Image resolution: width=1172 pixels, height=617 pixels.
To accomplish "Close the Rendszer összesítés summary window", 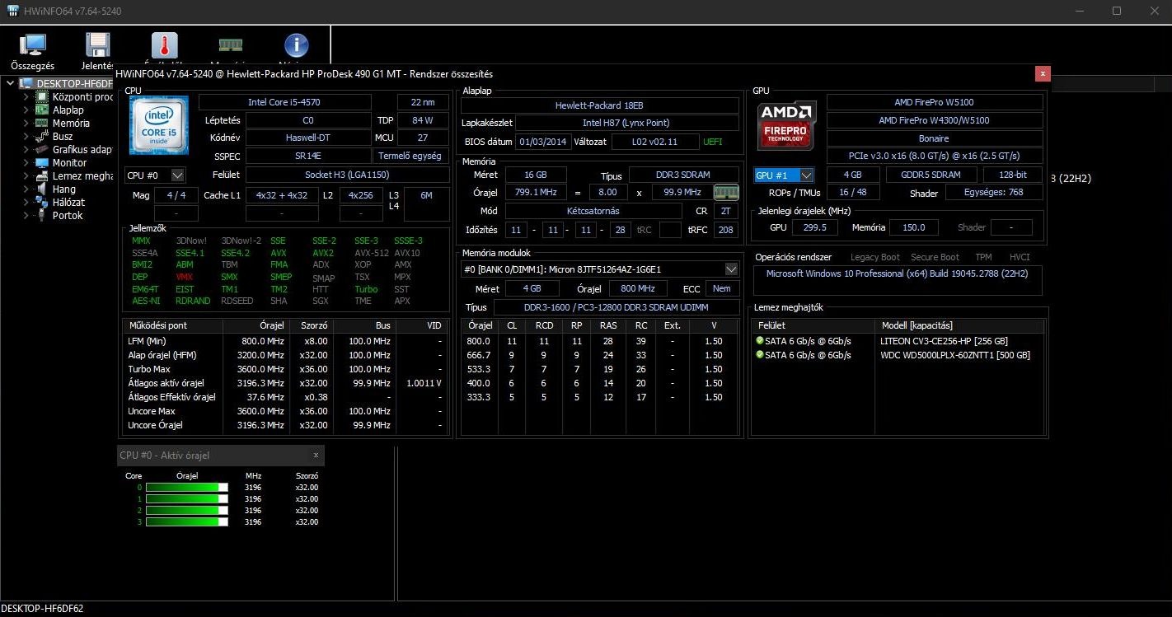I will pos(1043,73).
